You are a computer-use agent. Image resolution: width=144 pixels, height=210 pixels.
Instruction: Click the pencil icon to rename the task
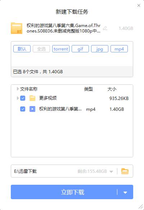105,28
